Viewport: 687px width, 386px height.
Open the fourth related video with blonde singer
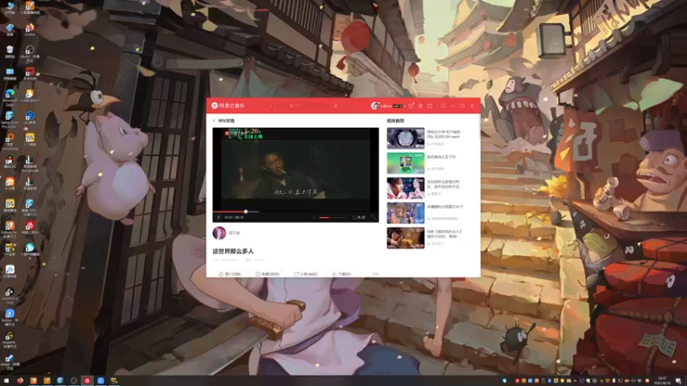(x=405, y=213)
